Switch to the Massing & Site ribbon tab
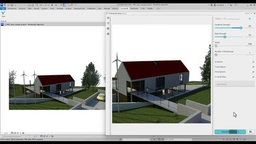 [x=79, y=8]
